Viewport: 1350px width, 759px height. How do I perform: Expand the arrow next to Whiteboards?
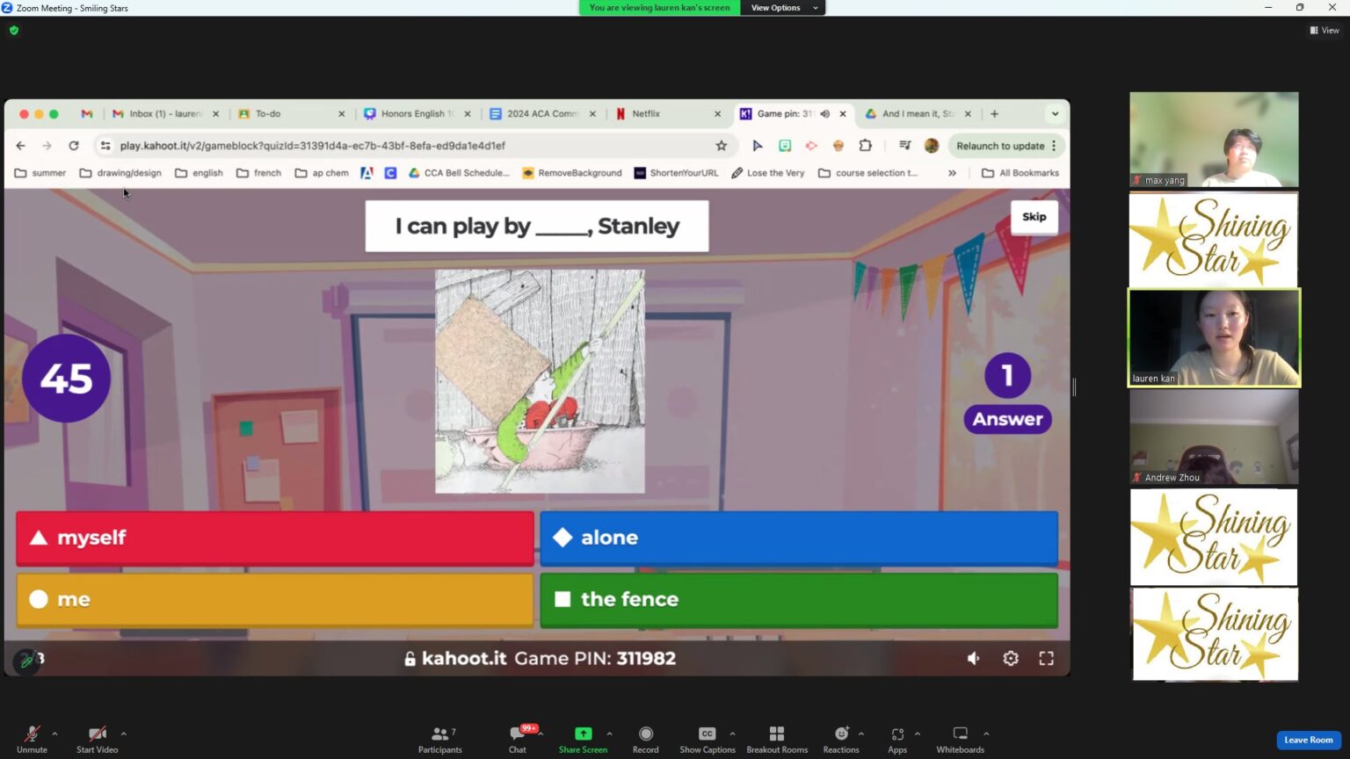pos(986,734)
